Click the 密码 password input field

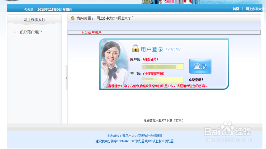[163, 80]
